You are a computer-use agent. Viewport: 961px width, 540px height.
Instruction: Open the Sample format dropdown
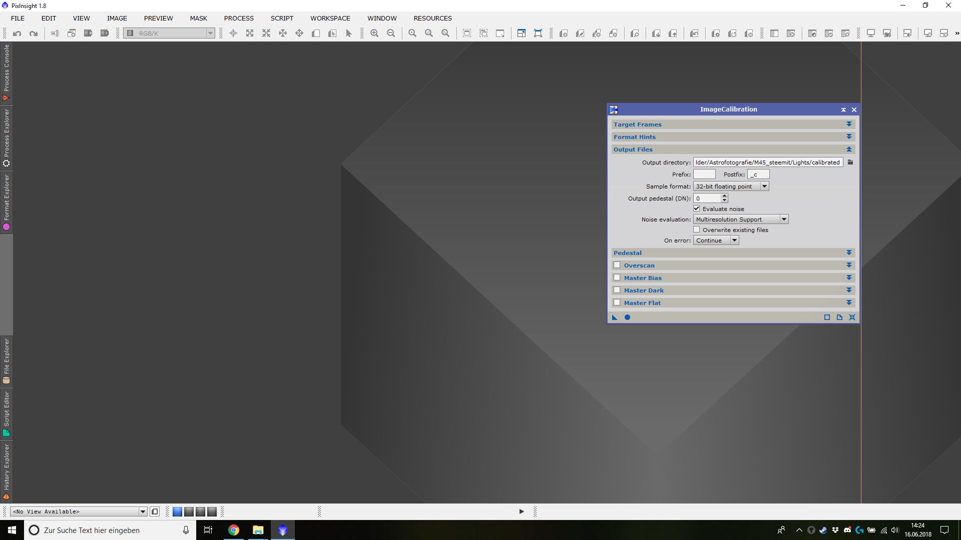click(731, 186)
